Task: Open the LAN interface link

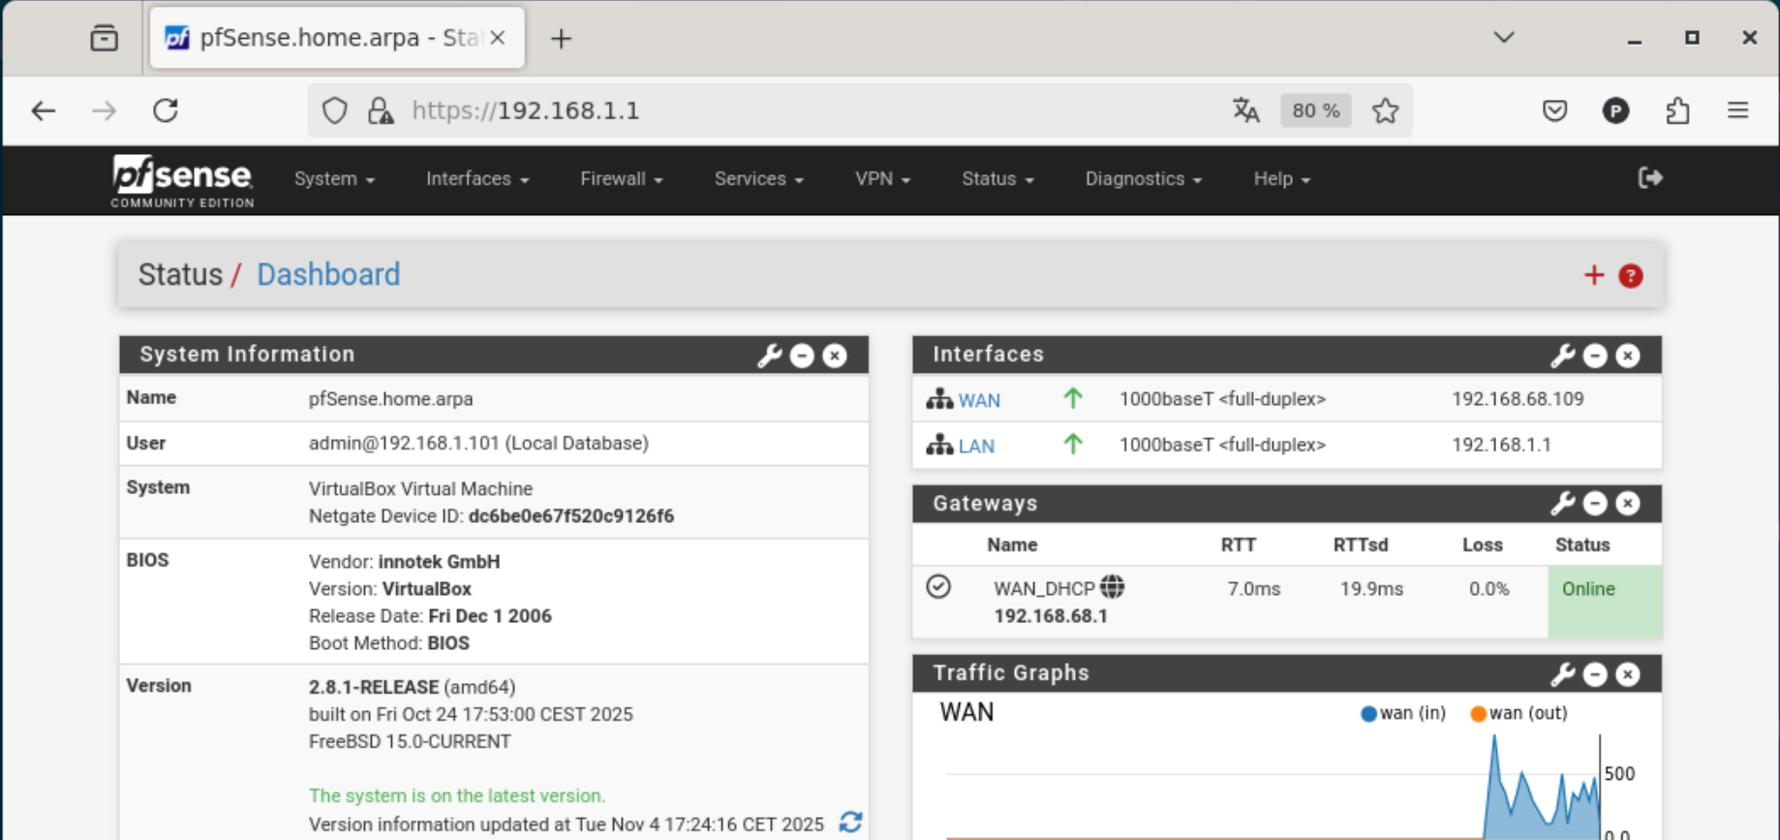Action: tap(976, 446)
